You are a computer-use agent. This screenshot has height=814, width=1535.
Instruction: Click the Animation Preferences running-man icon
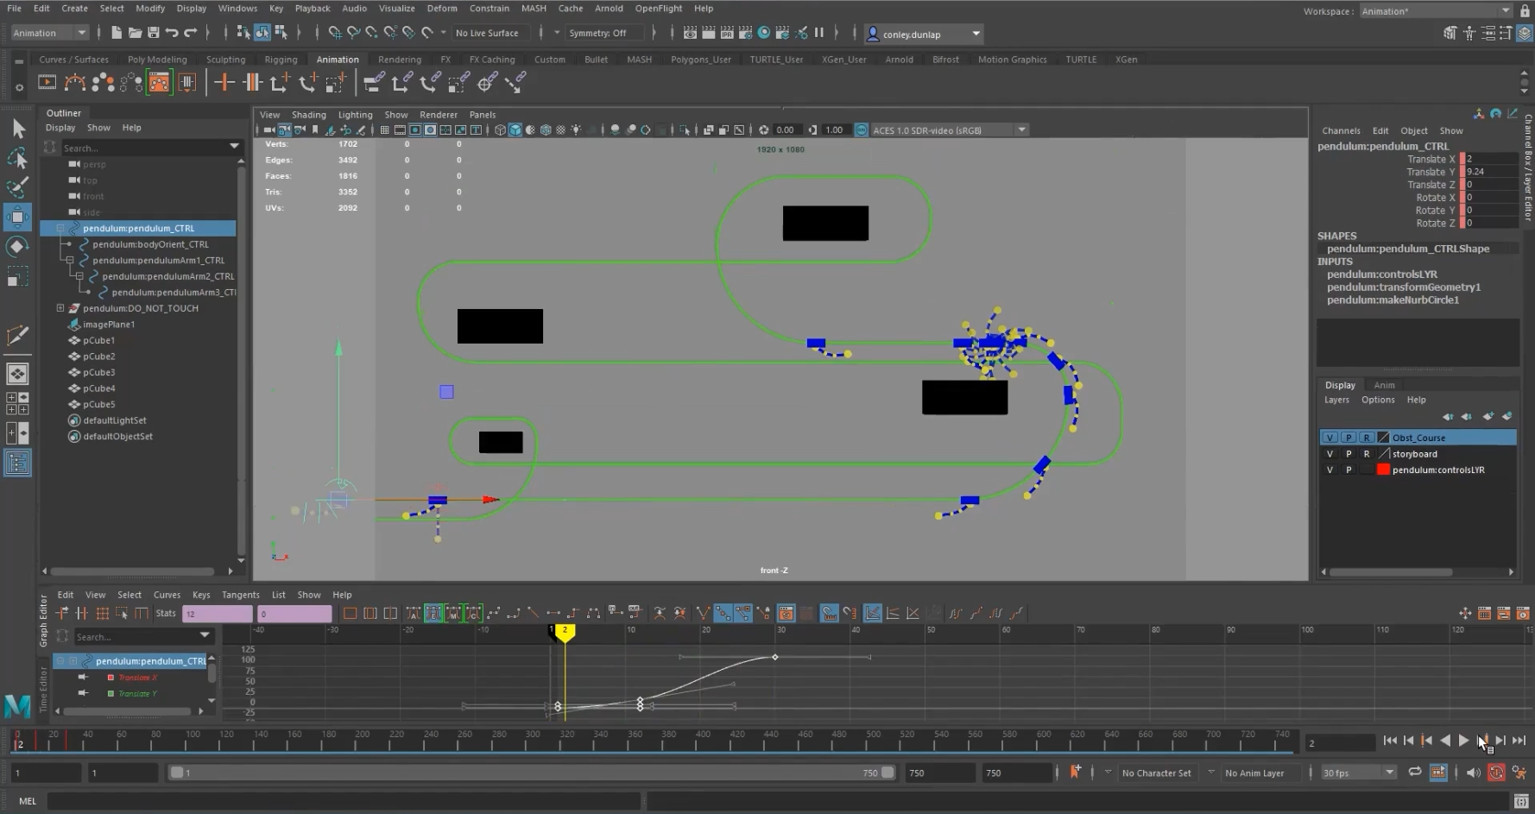[1519, 773]
